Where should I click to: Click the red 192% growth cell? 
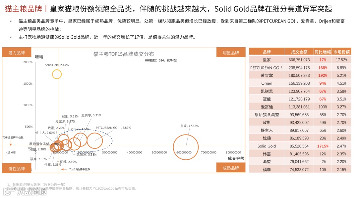[x=323, y=75]
